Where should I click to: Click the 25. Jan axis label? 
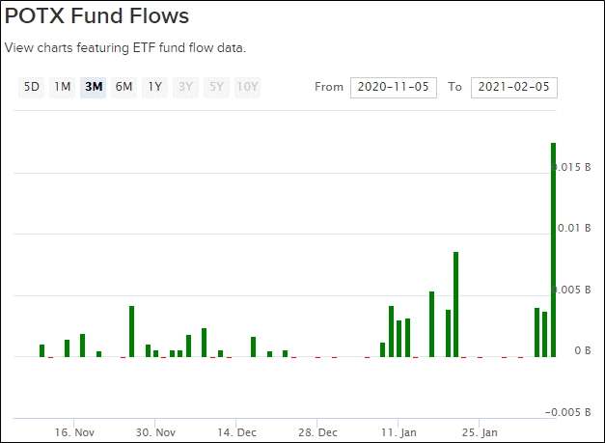click(x=480, y=432)
